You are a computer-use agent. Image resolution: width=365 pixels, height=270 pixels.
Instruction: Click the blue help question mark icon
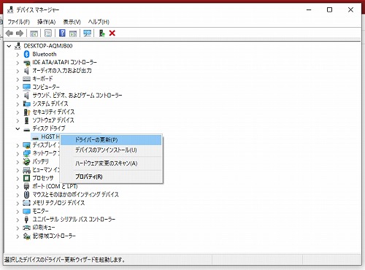pos(62,33)
